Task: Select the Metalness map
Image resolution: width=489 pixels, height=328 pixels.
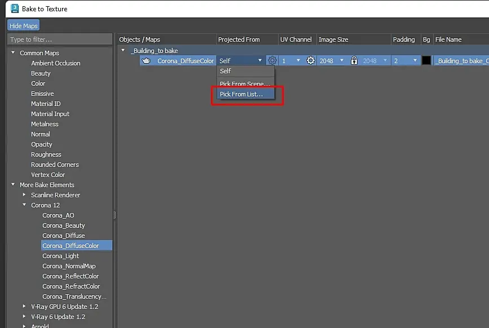Action: pos(45,124)
